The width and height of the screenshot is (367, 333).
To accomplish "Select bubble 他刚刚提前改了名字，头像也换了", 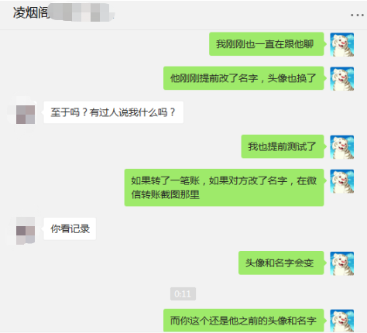I will pyautogui.click(x=244, y=78).
